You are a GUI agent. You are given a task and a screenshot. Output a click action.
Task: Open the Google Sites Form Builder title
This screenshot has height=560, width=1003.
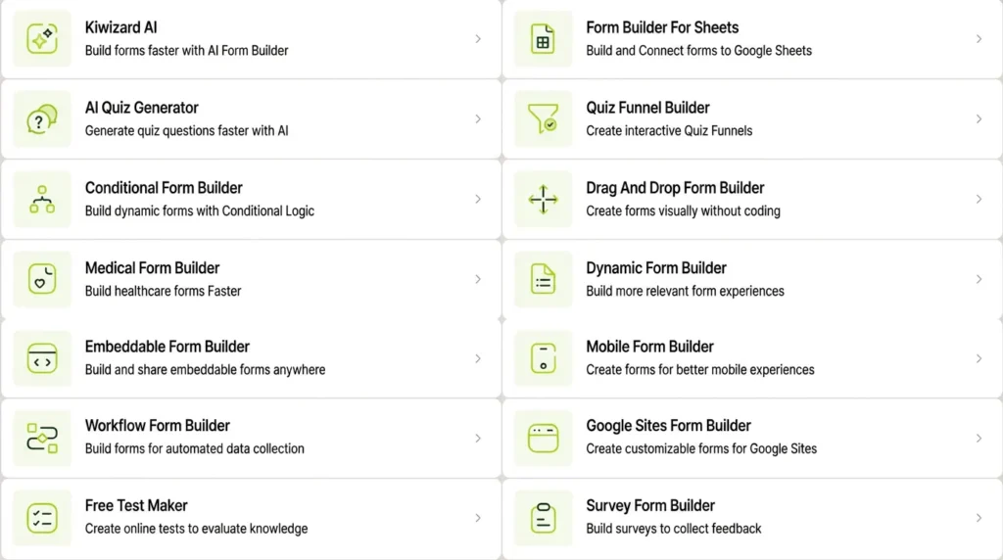pos(668,426)
